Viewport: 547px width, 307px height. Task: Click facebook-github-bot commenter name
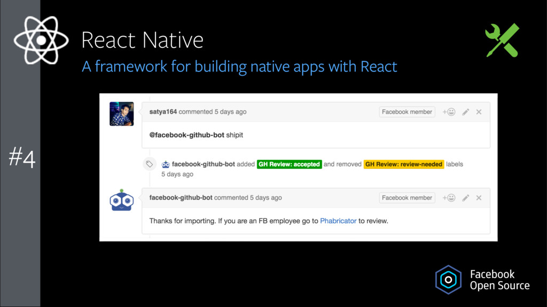[x=181, y=198]
